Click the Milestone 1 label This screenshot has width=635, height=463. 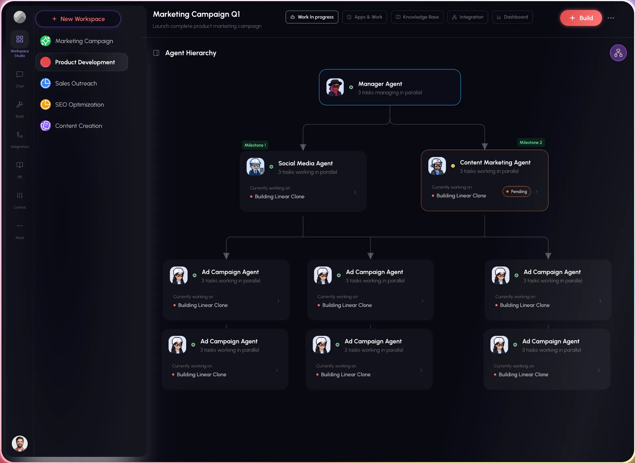pyautogui.click(x=255, y=145)
